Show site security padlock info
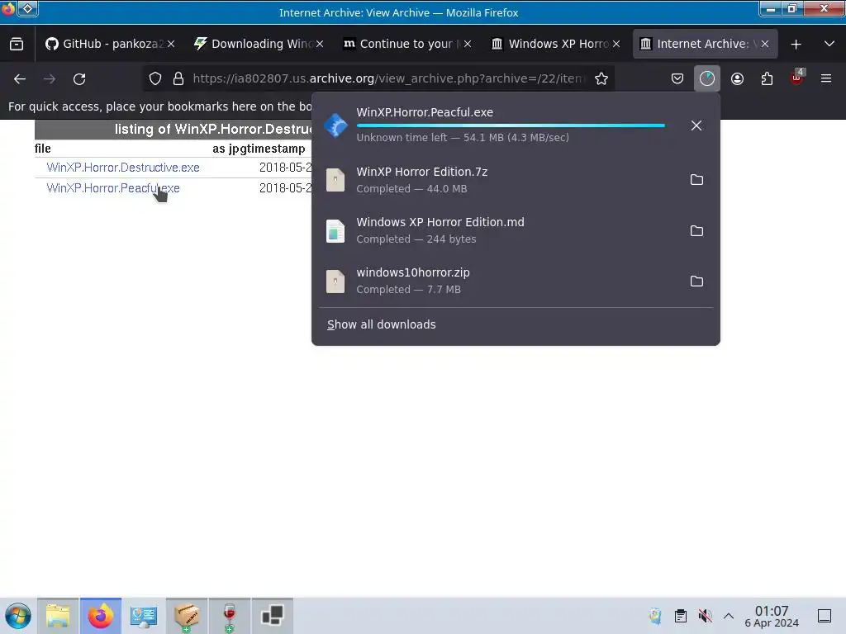 click(x=178, y=78)
